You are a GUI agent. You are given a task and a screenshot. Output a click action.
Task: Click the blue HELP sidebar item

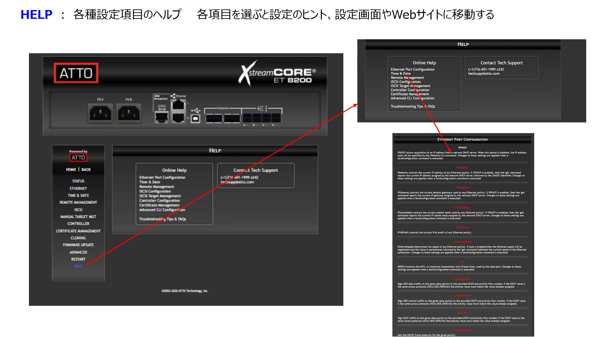78,266
